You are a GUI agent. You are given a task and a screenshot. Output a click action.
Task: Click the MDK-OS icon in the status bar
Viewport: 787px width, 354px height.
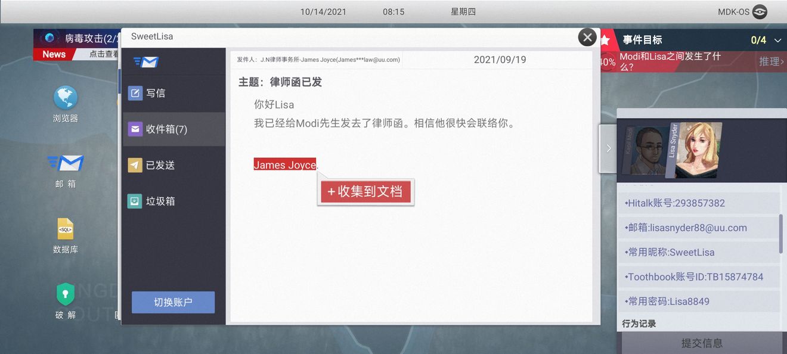[758, 11]
